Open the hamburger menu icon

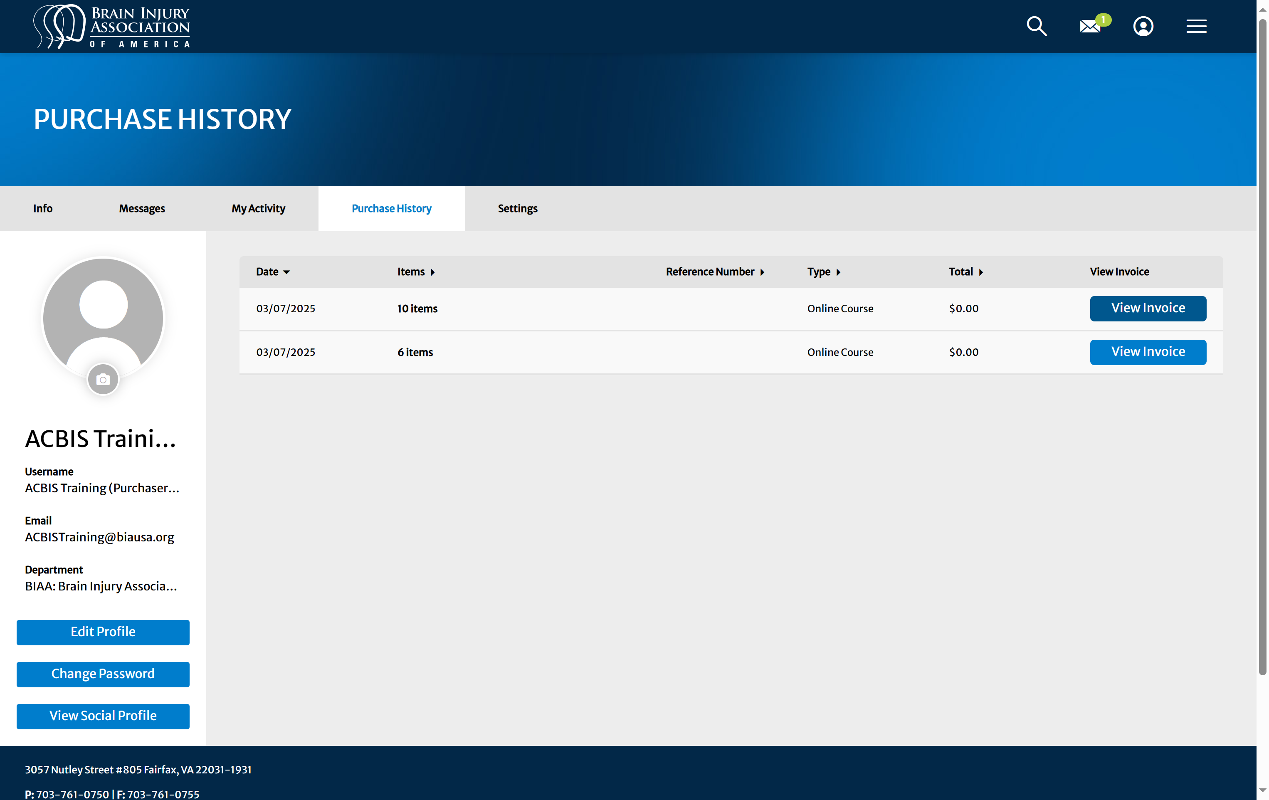[1196, 26]
